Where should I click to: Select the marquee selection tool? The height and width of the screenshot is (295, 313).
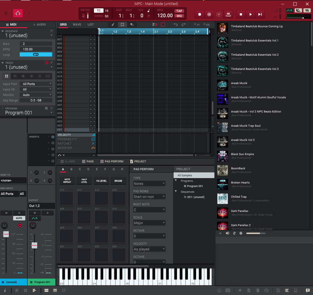(122, 25)
